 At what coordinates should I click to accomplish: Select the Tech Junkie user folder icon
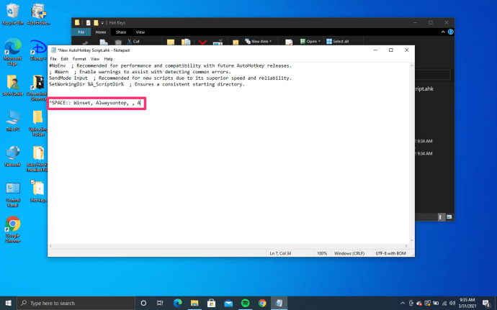(x=13, y=85)
